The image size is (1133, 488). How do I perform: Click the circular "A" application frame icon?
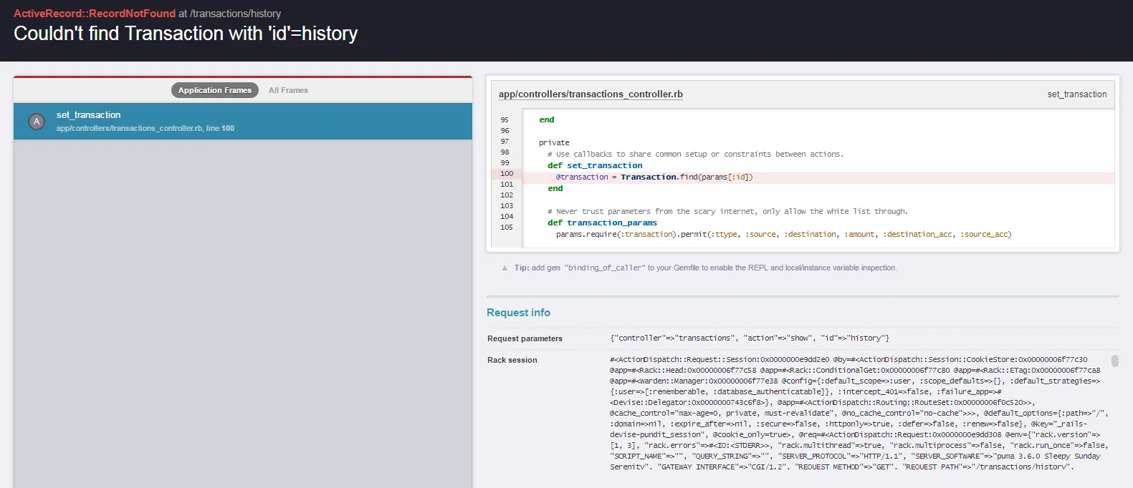point(37,122)
